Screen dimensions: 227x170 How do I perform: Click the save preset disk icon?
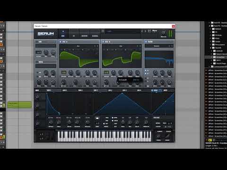149,31
